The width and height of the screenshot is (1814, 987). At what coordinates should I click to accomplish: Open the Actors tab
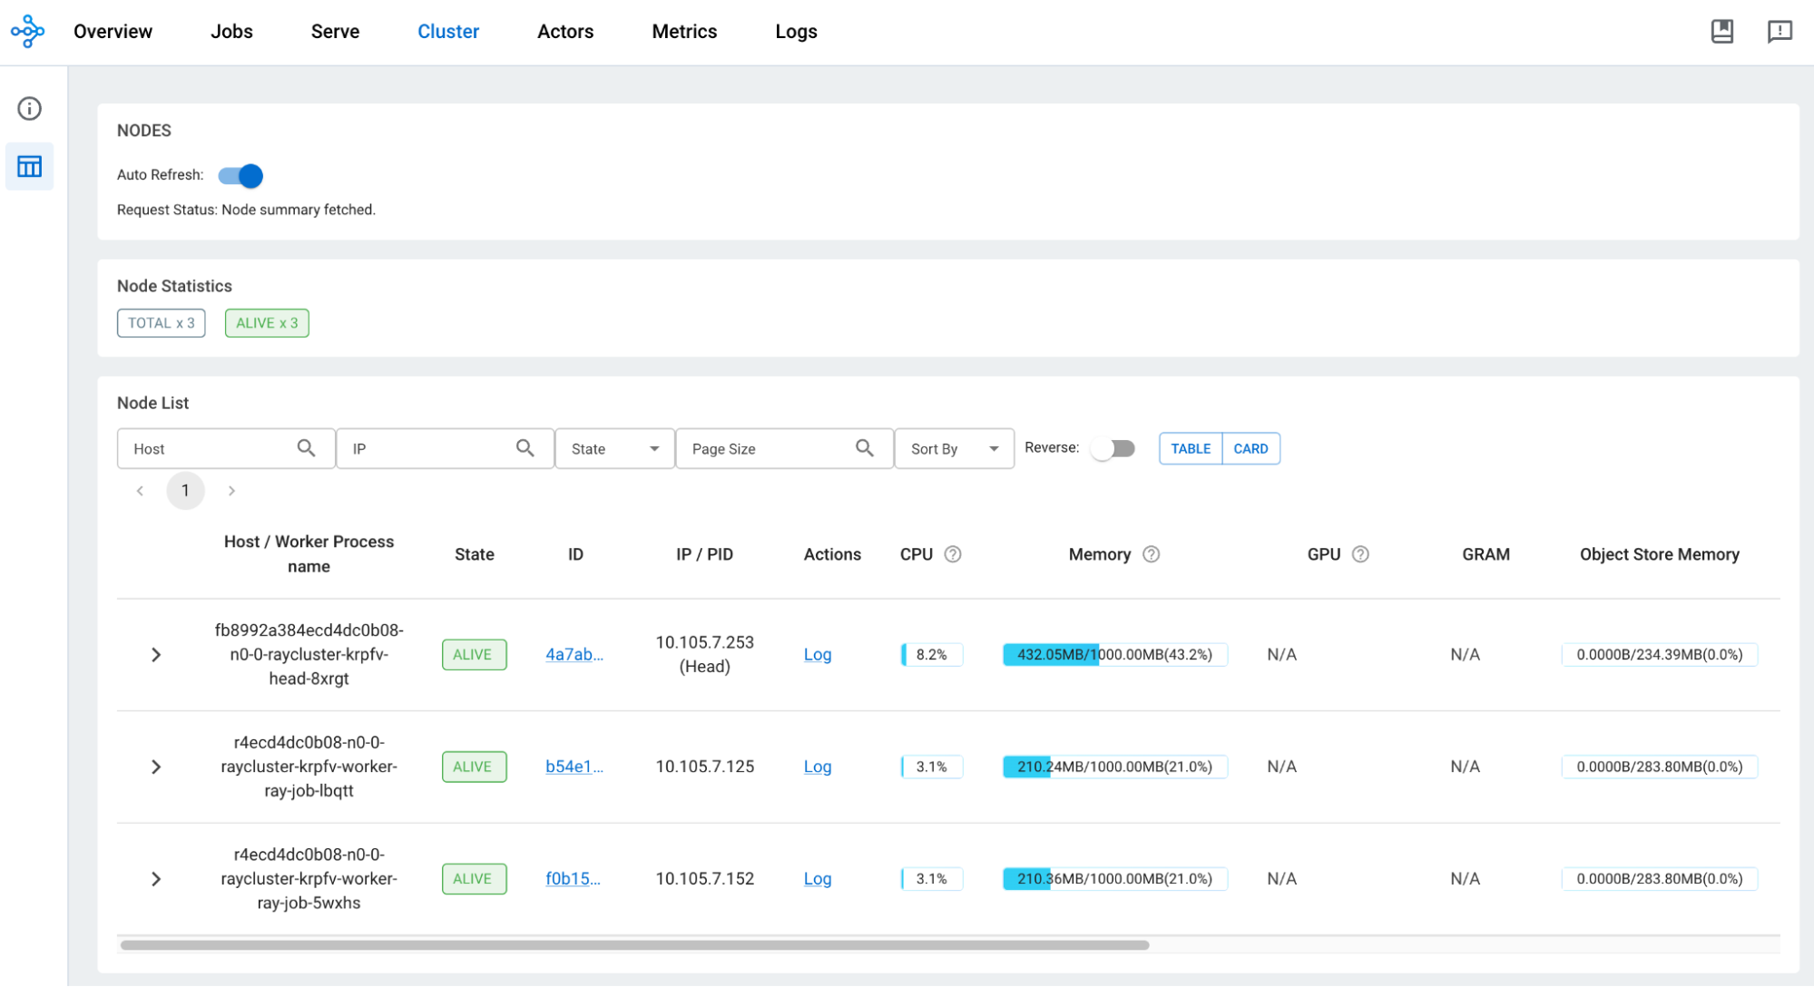click(x=565, y=32)
